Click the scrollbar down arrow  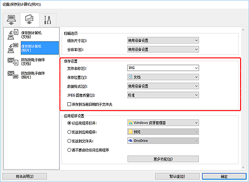(x=243, y=167)
